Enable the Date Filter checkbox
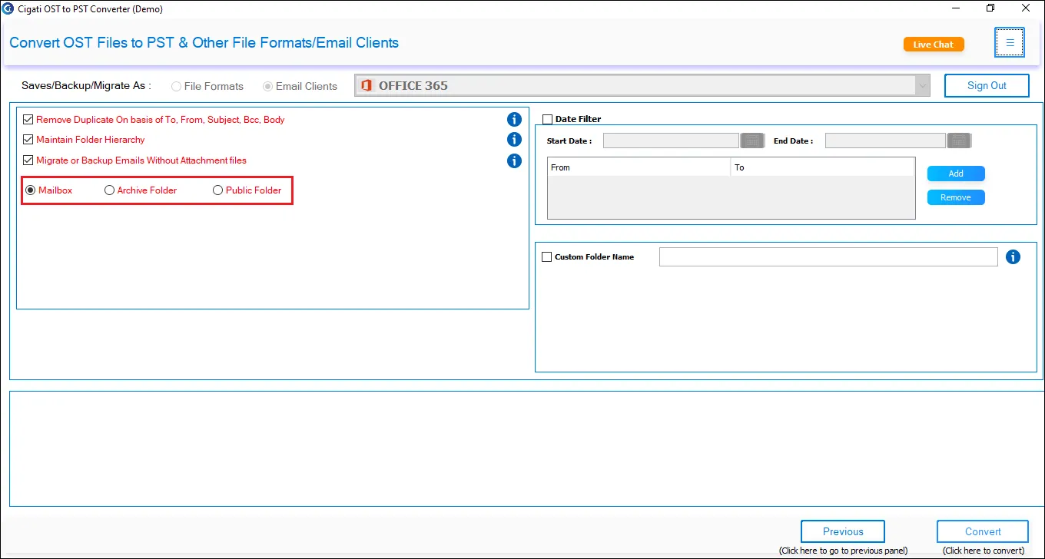The image size is (1045, 559). [x=548, y=119]
